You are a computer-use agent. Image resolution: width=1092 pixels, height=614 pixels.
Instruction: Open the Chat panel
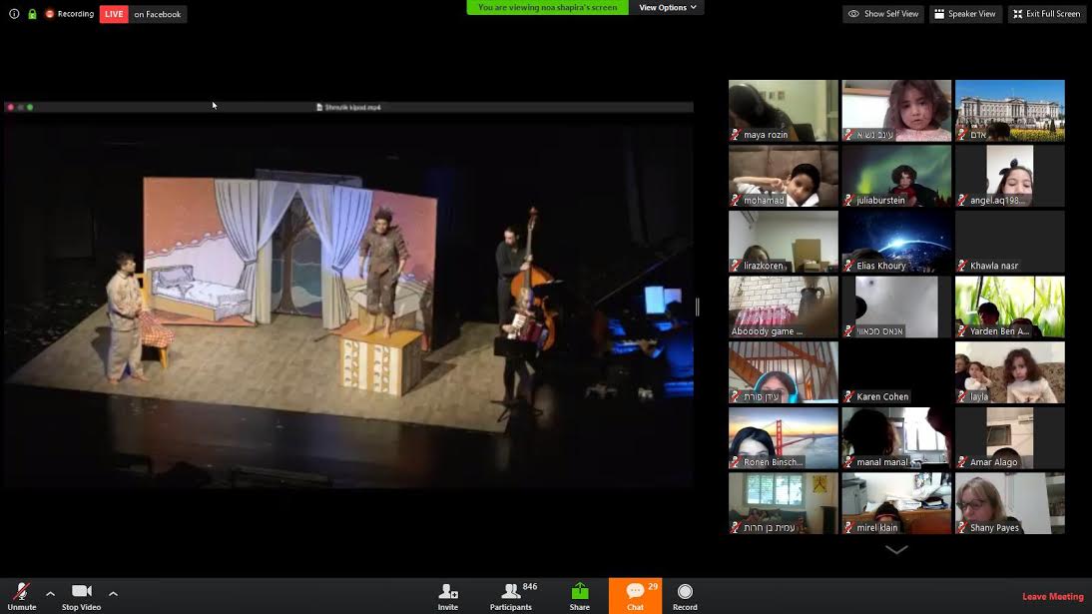click(635, 596)
